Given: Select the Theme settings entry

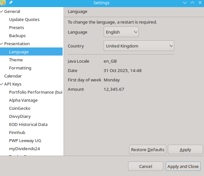Looking at the screenshot, I should (16, 60).
